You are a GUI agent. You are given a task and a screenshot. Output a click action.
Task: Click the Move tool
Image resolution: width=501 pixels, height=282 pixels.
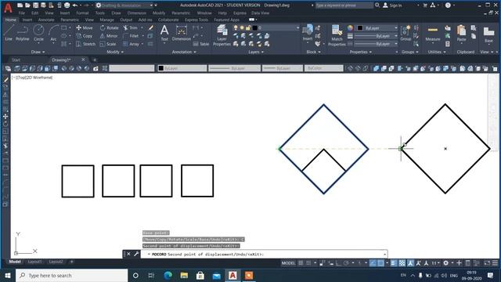point(85,28)
